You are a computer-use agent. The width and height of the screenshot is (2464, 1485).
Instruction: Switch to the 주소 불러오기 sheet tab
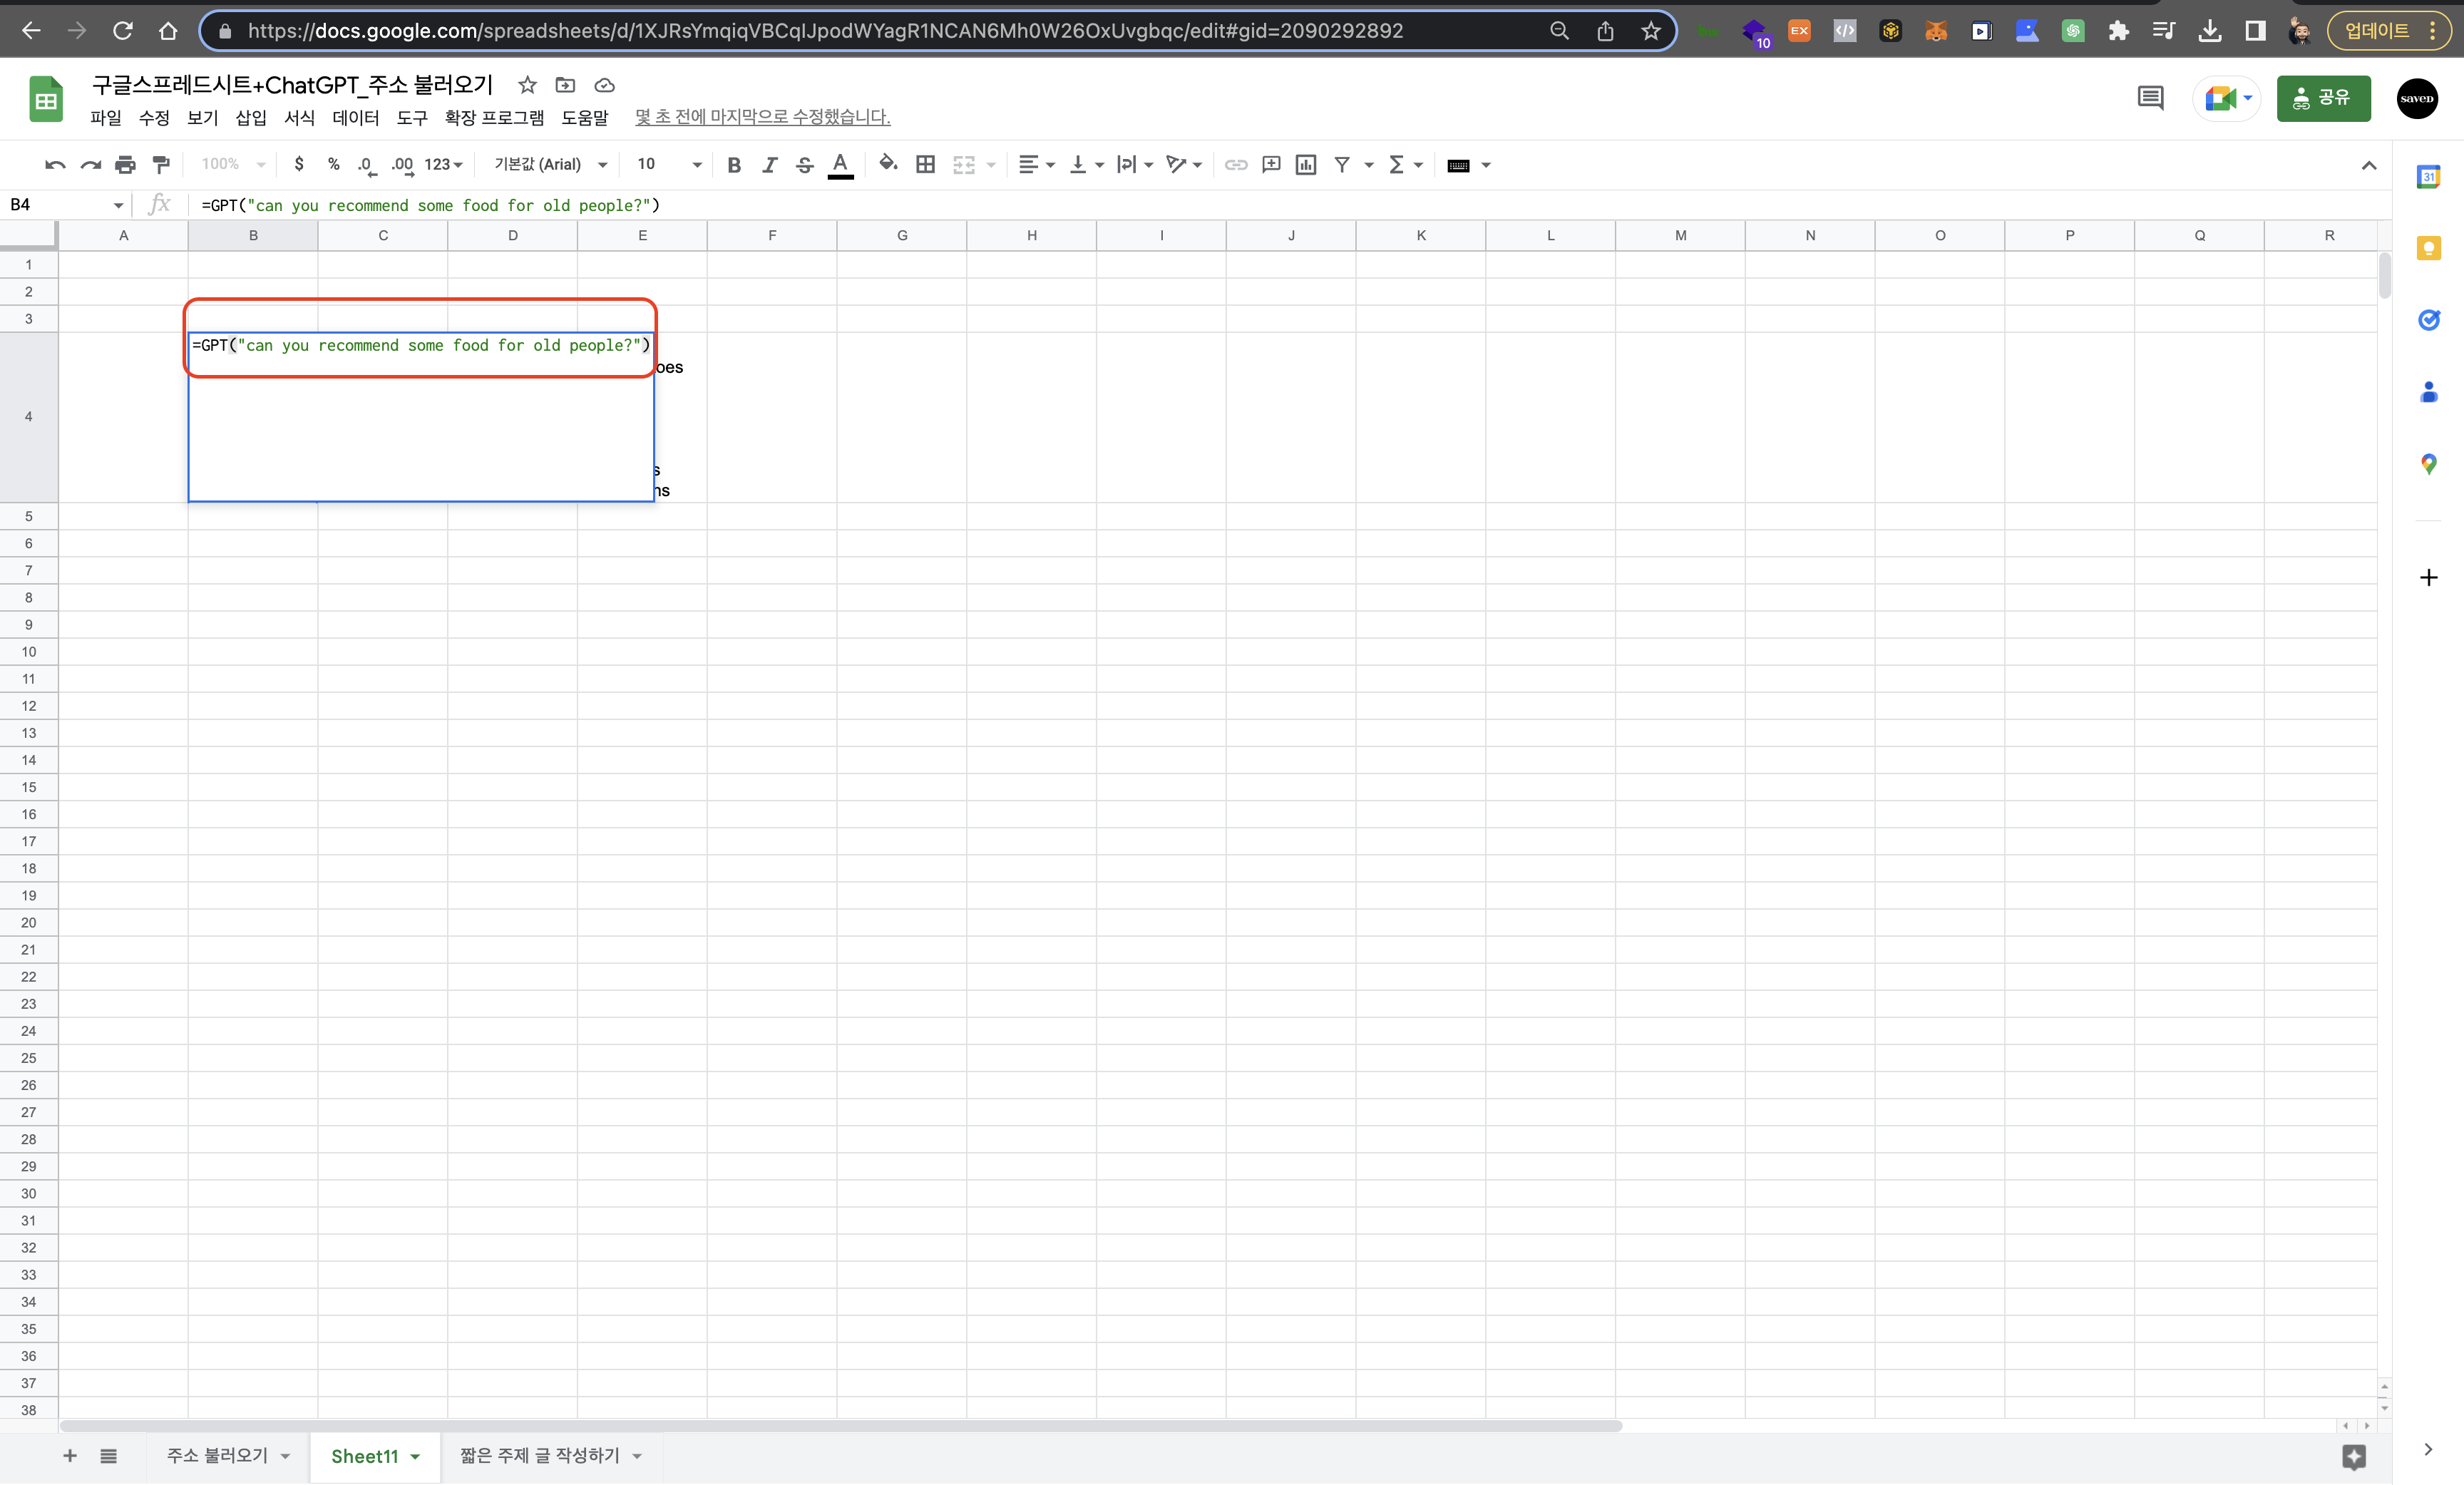217,1455
